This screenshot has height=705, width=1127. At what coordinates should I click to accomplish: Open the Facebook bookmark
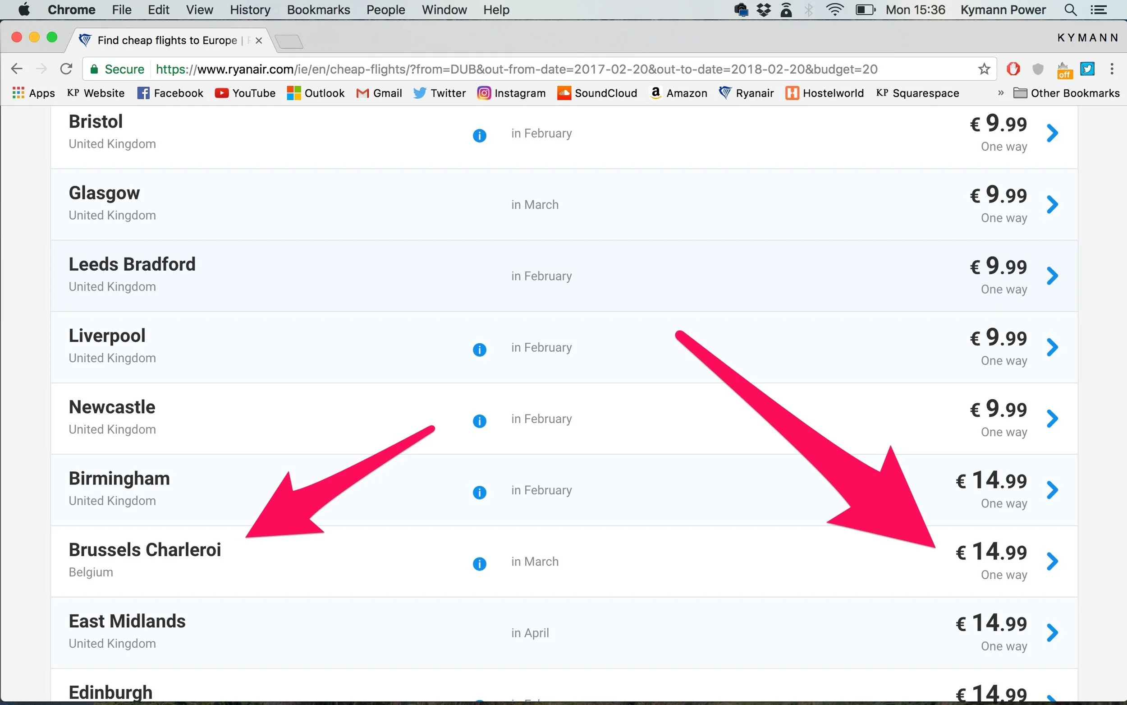pos(170,93)
